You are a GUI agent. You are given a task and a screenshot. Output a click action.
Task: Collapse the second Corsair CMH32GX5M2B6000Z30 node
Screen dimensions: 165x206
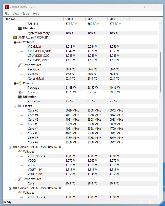(10, 189)
